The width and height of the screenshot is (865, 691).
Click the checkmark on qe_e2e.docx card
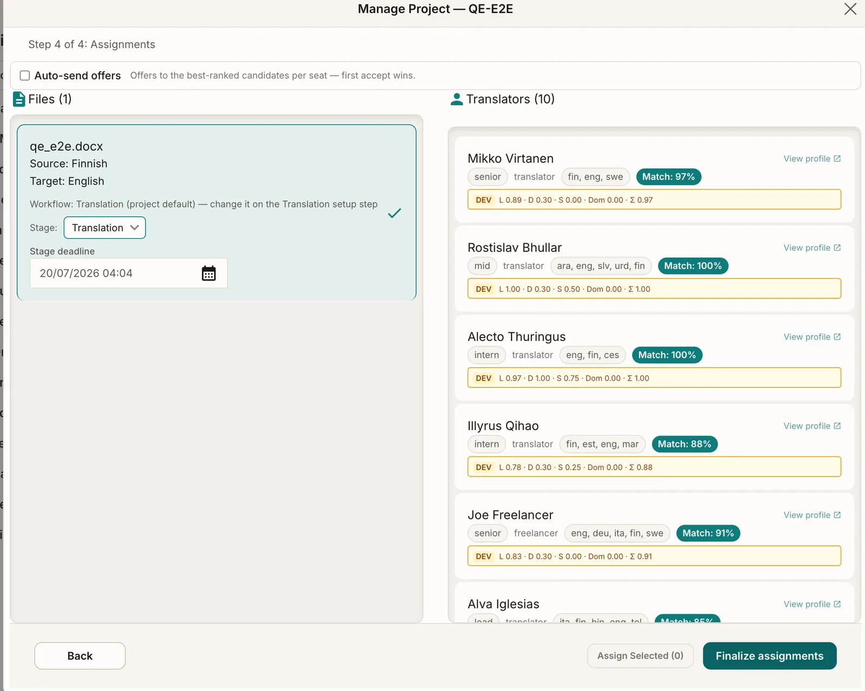pyautogui.click(x=395, y=213)
